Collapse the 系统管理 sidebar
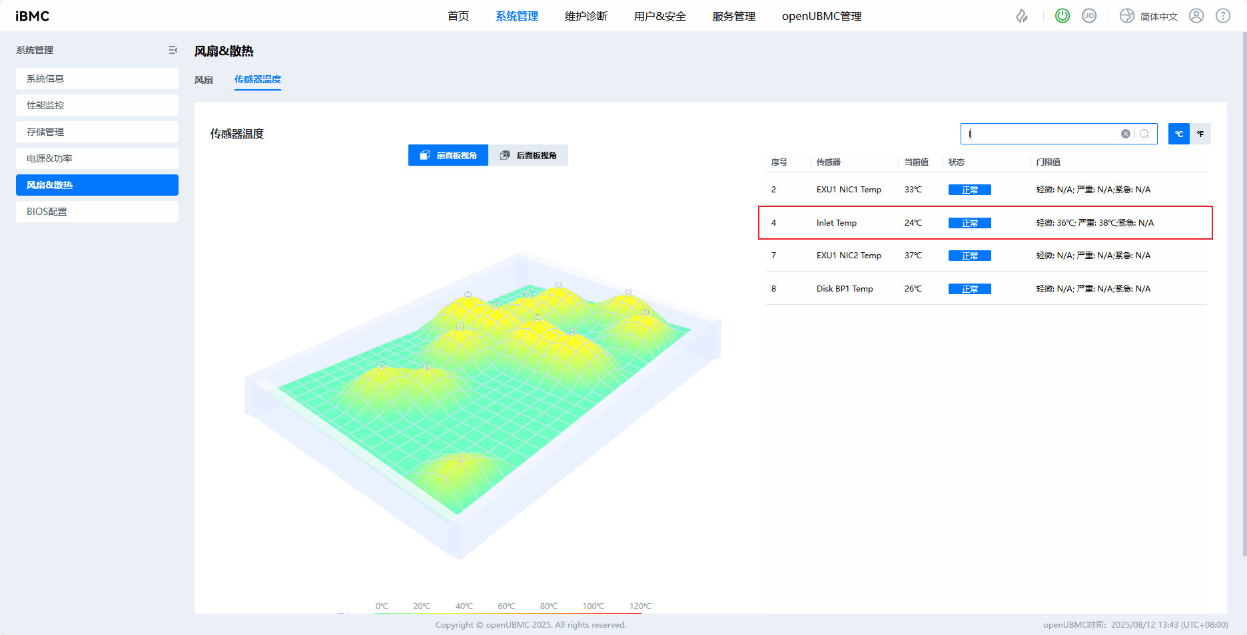The height and width of the screenshot is (635, 1247). click(x=173, y=50)
